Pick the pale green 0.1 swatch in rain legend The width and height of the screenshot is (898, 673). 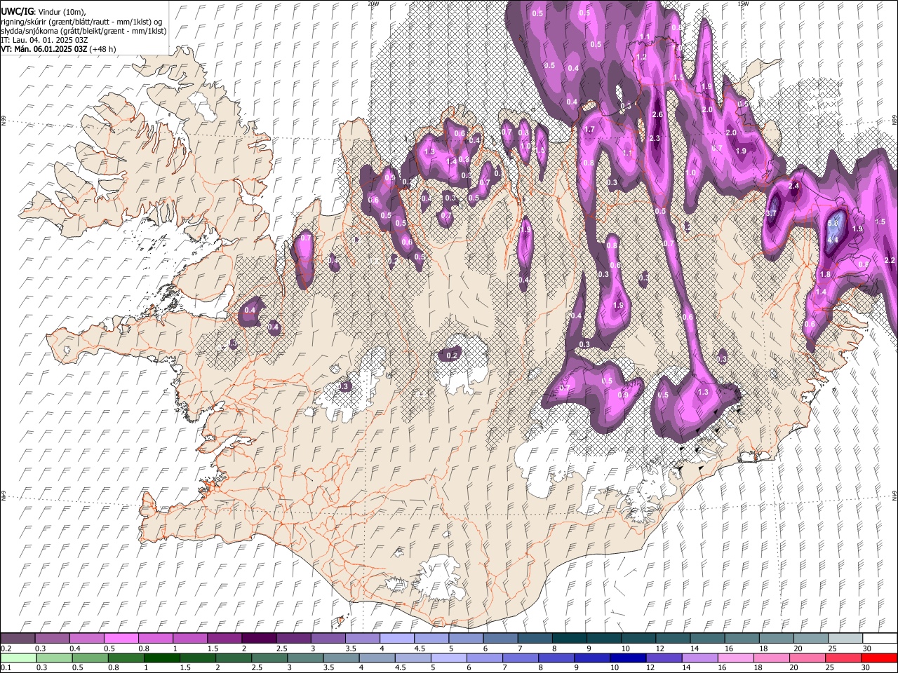pyautogui.click(x=18, y=658)
